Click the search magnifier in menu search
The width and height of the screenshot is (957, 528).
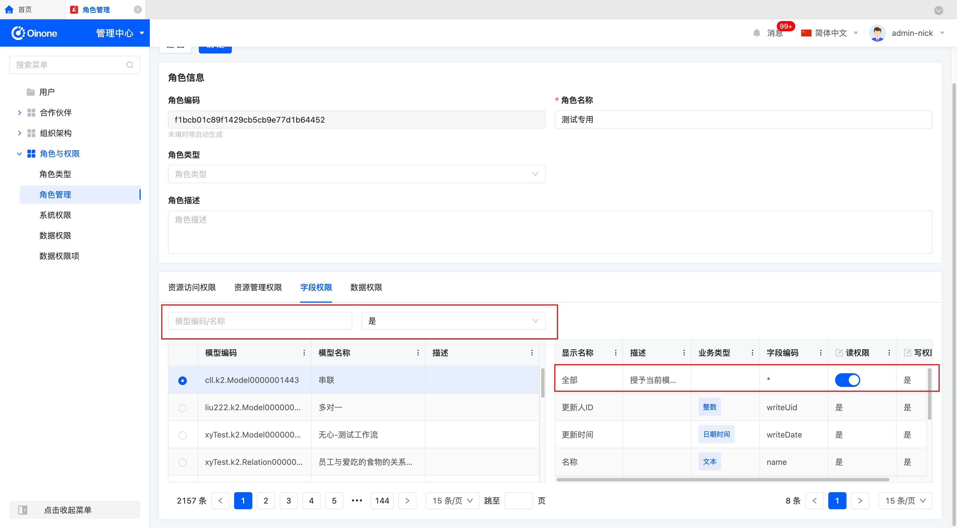130,65
